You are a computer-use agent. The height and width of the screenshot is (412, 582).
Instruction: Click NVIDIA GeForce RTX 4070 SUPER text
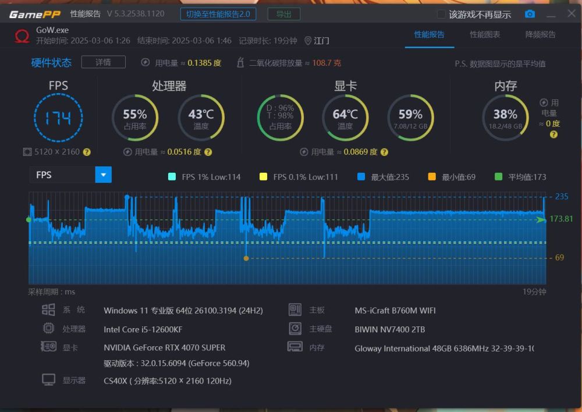pyautogui.click(x=165, y=348)
